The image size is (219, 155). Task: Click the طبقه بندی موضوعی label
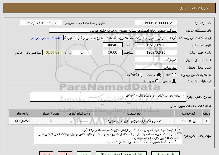(x=196, y=75)
